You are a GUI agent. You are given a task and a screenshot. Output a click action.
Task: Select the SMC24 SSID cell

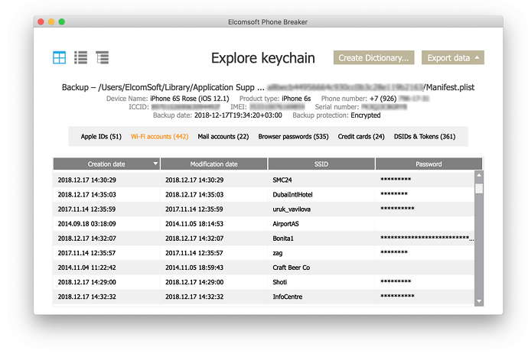[x=321, y=180]
